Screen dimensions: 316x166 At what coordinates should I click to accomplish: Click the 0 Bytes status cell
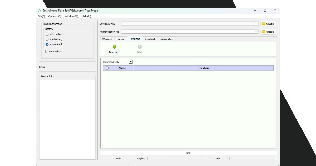135,159
